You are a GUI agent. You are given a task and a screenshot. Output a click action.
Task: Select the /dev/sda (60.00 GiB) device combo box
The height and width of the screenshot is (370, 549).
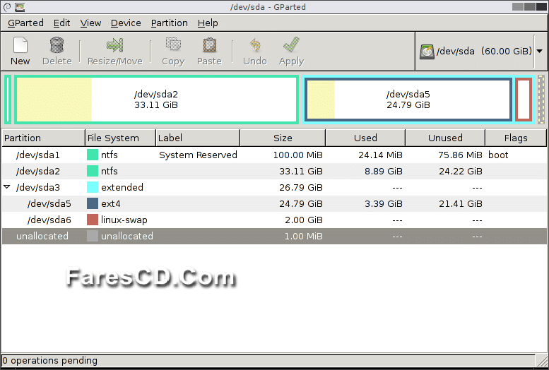tap(480, 51)
